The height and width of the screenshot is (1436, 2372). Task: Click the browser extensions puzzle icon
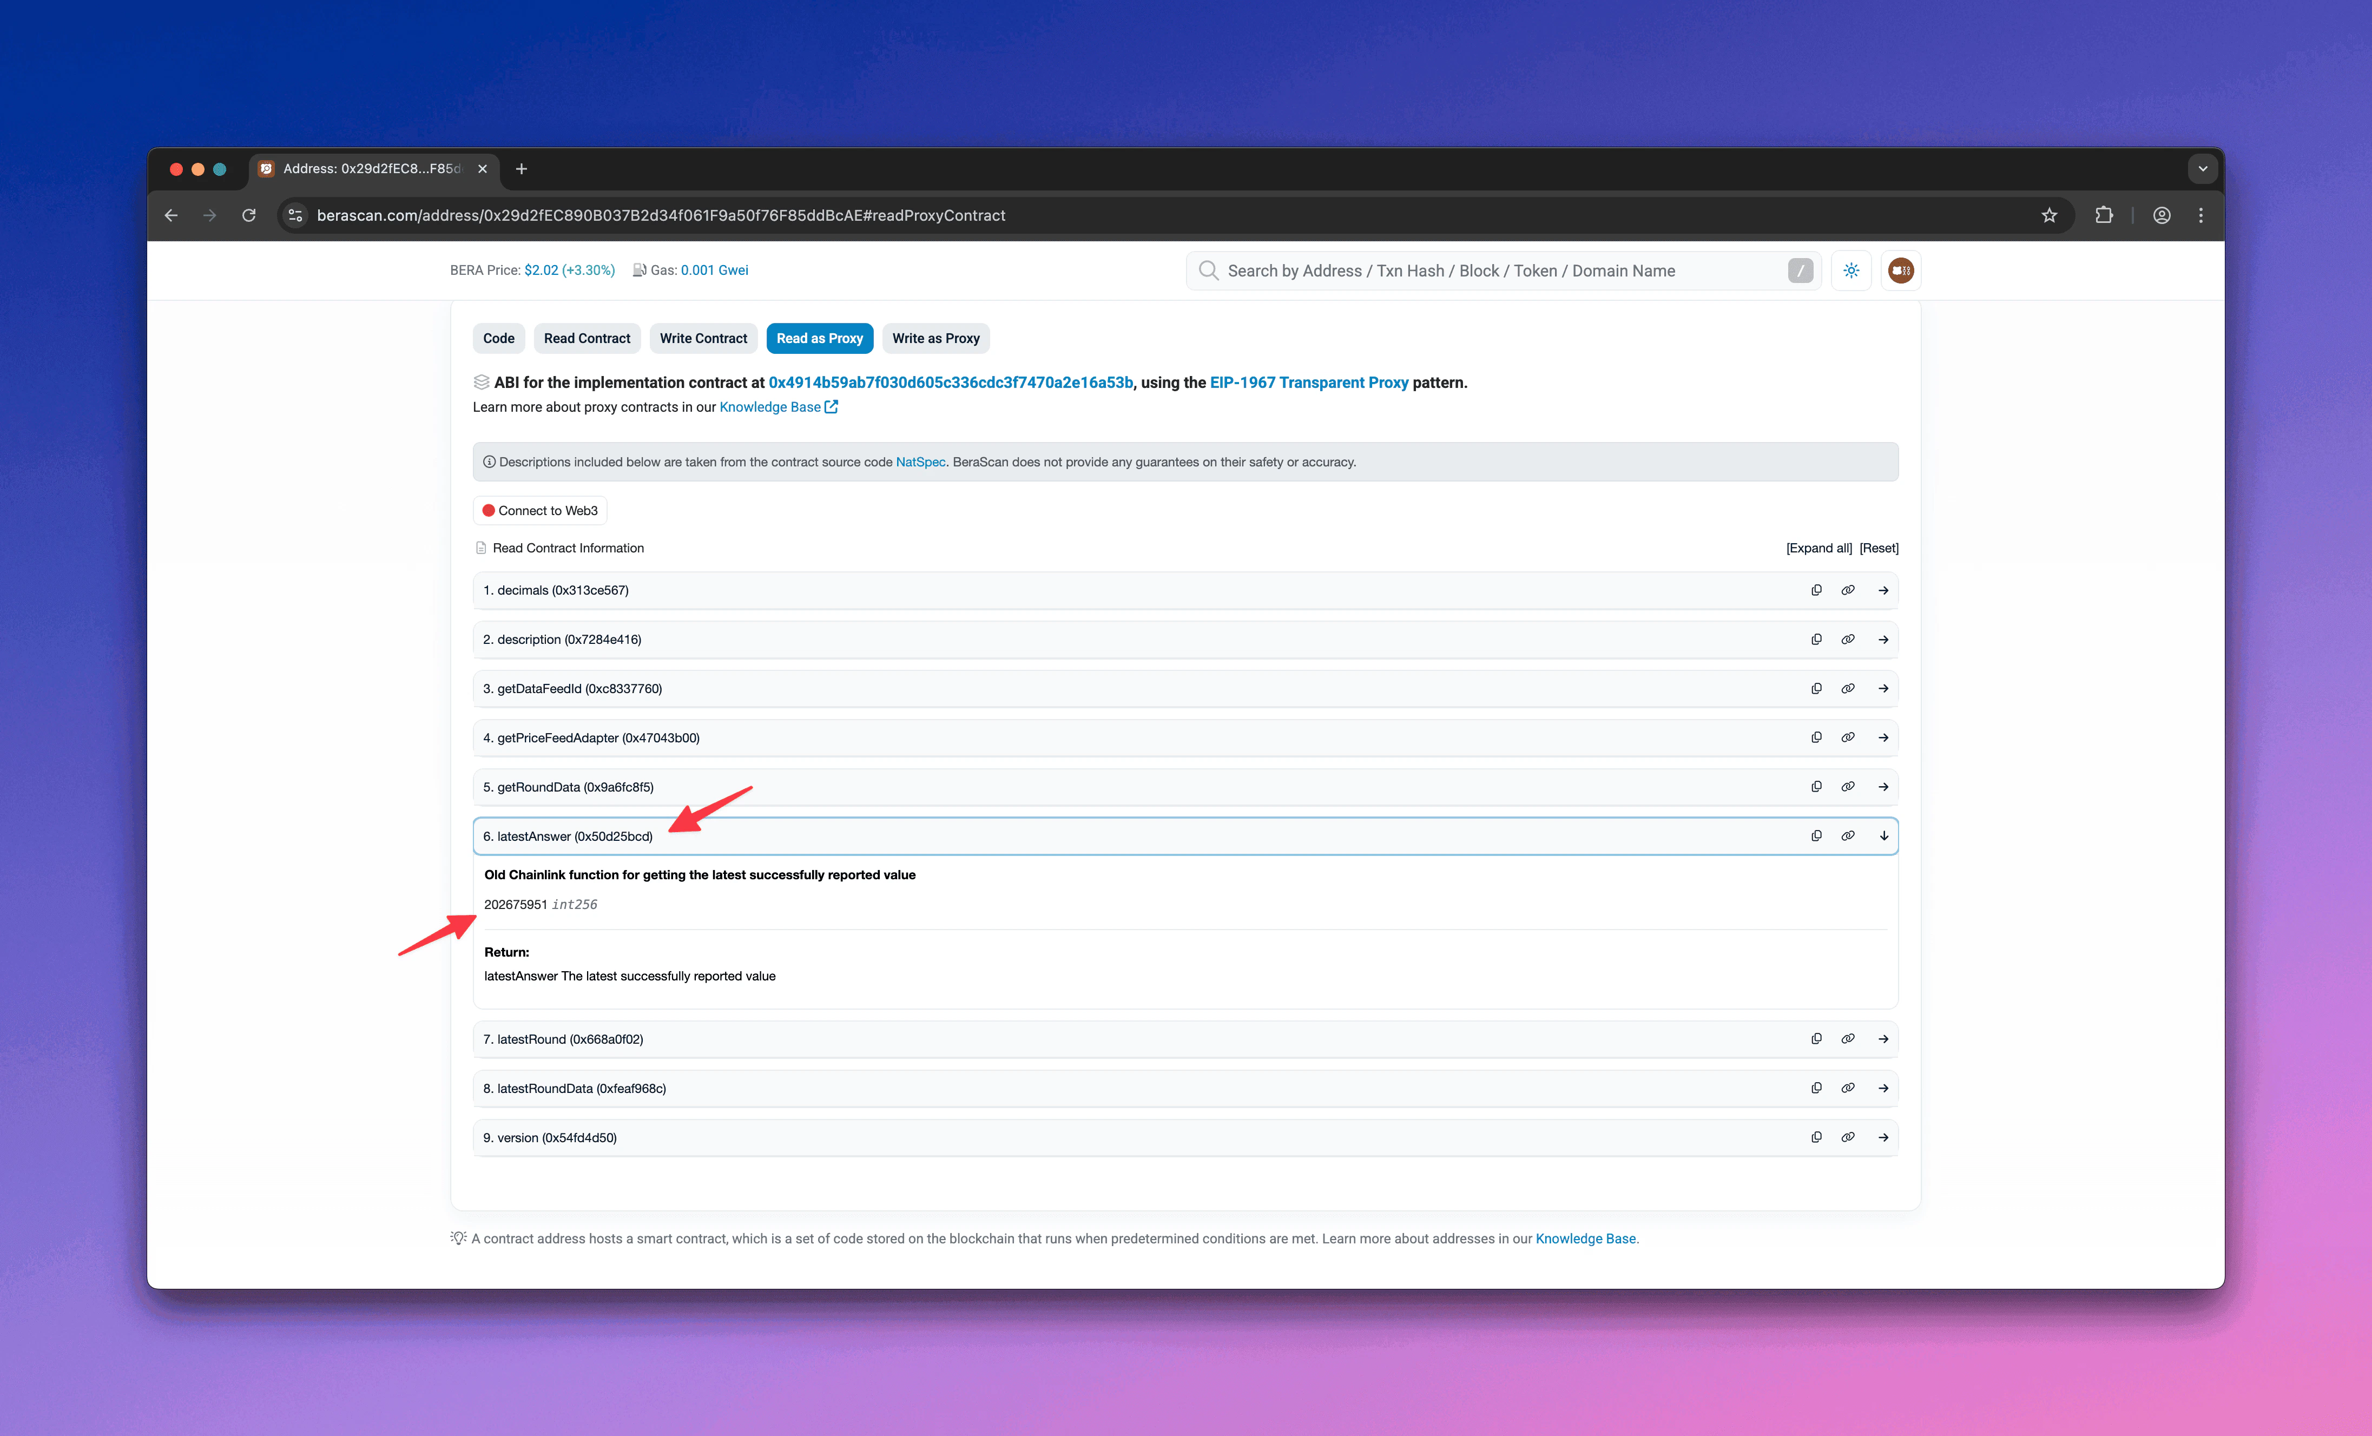click(2104, 215)
